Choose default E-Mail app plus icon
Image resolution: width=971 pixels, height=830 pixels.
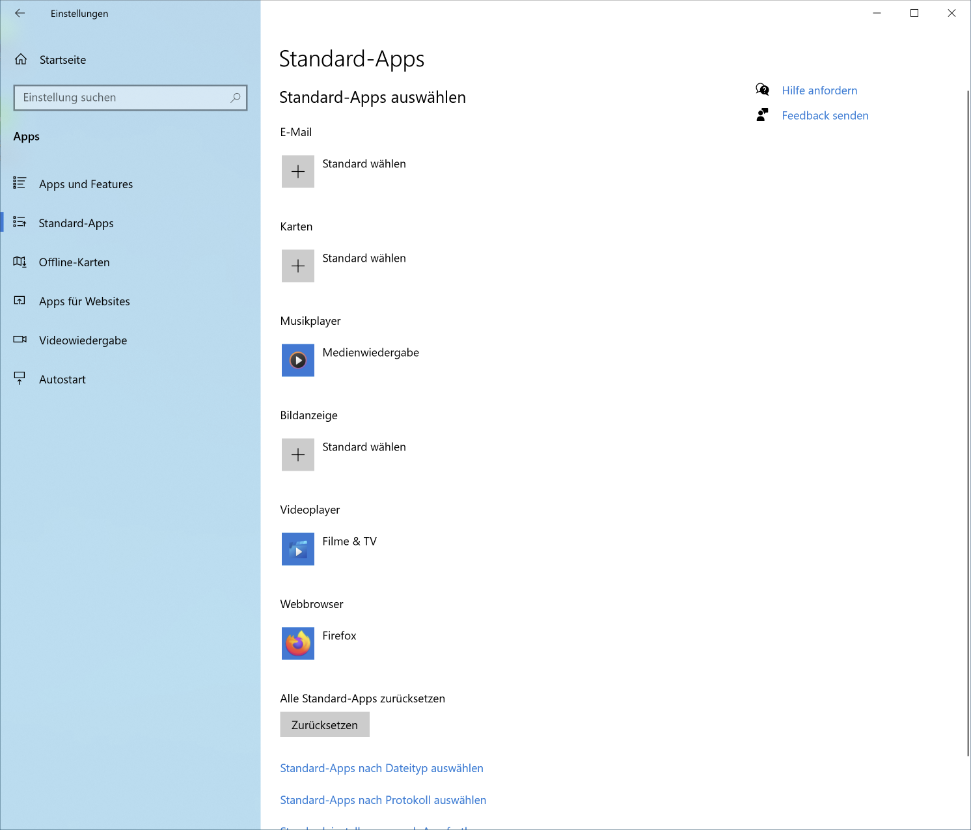pos(298,171)
